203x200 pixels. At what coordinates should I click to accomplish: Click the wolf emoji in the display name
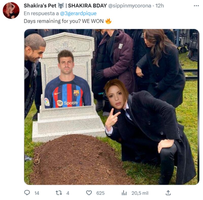61,6
